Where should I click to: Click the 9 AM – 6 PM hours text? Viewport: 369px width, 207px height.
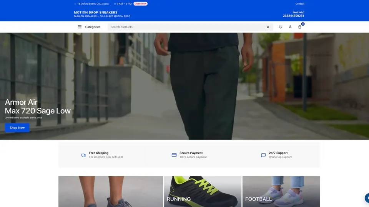tap(124, 4)
